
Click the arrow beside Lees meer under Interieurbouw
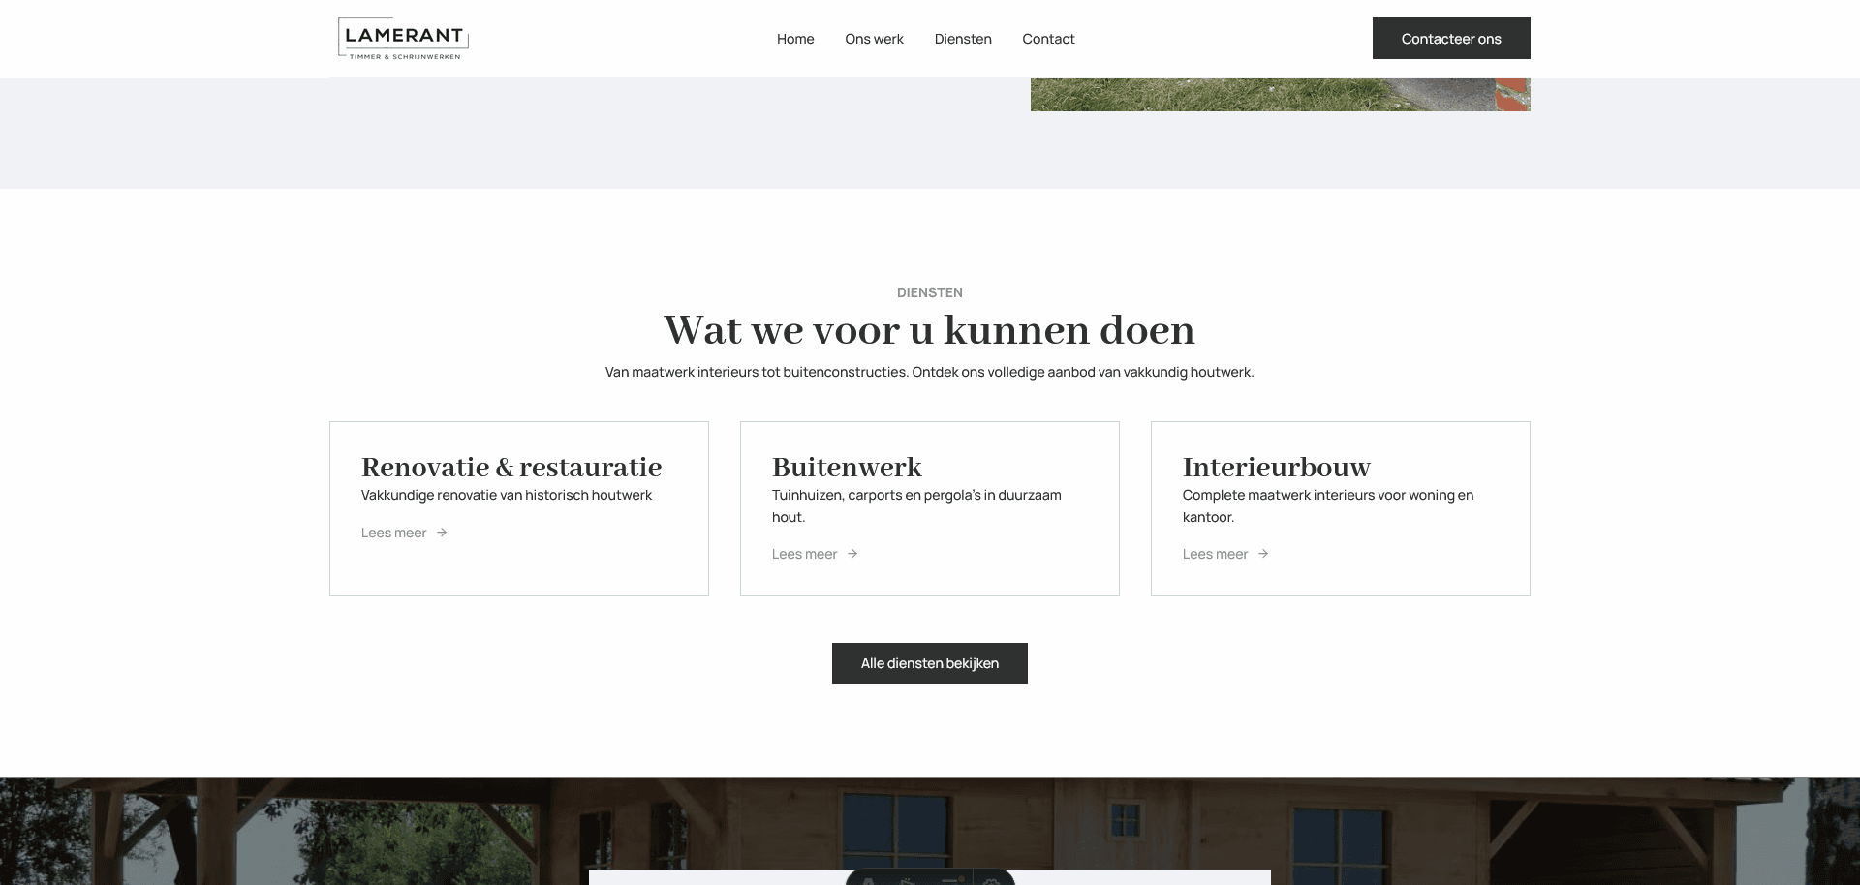1263,553
